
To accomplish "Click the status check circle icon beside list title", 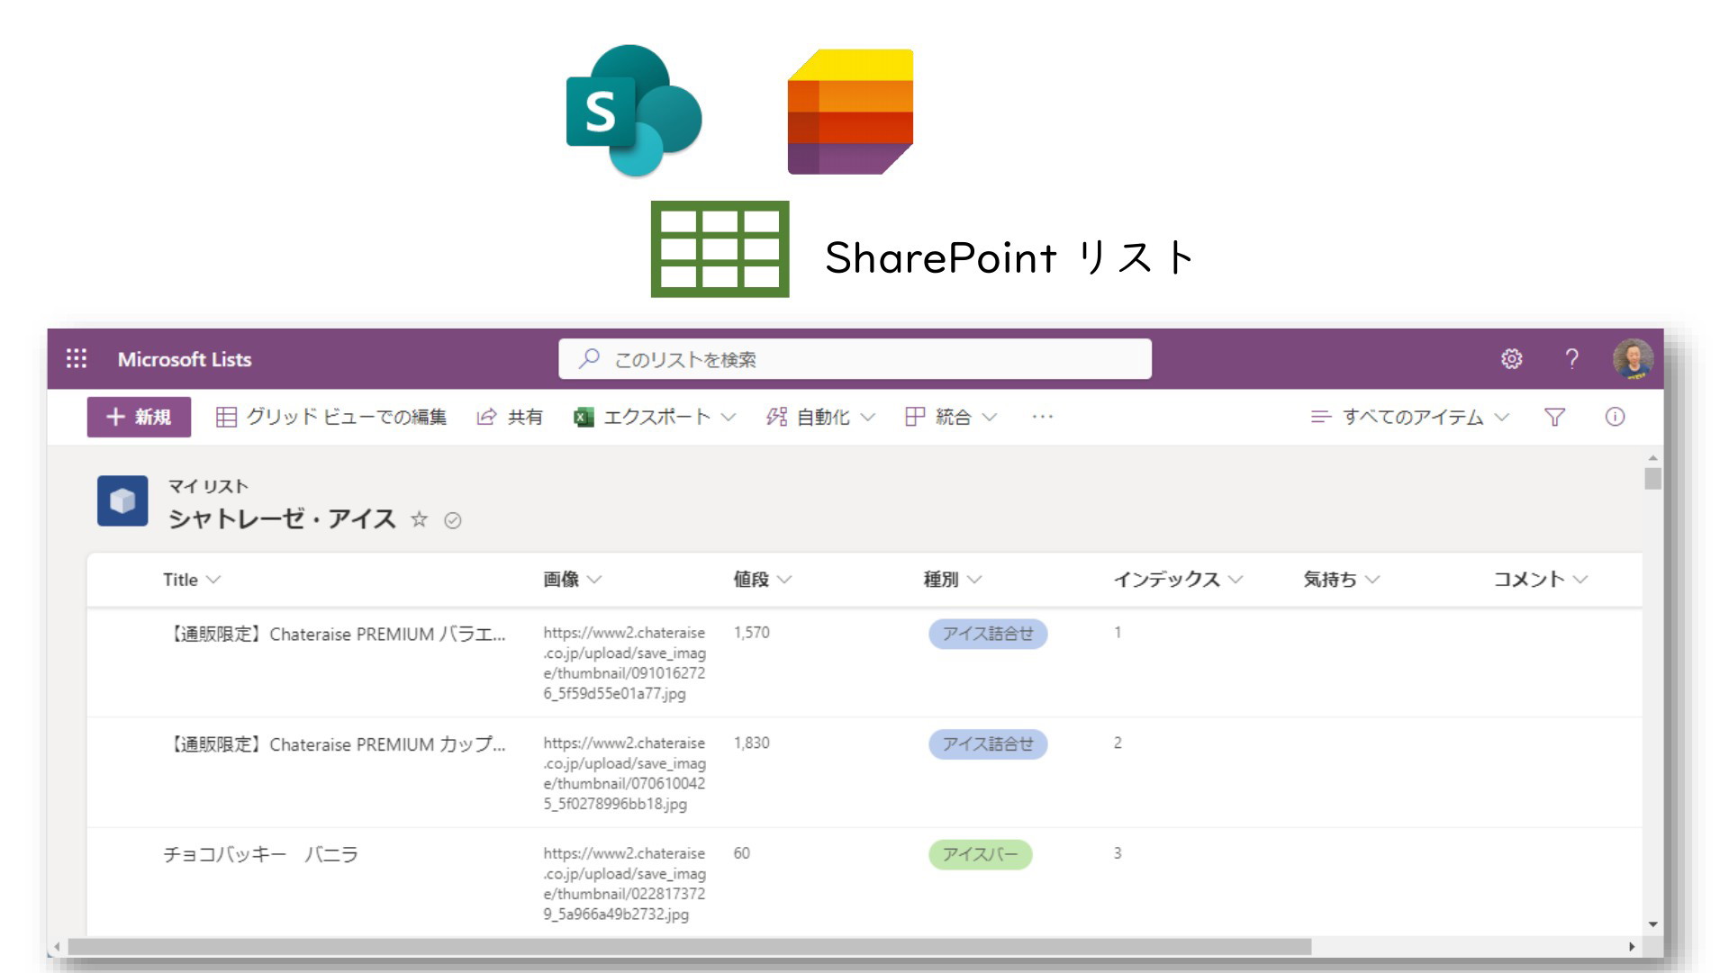I will click(453, 520).
